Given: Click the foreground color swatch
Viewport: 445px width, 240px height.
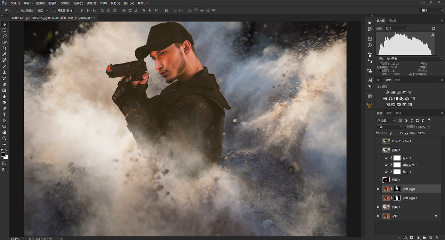Looking at the screenshot, I should coord(3,155).
